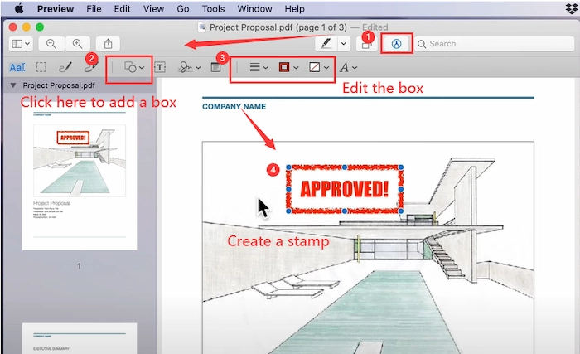Select the Text Selection tool
580x354 pixels.
tap(17, 67)
